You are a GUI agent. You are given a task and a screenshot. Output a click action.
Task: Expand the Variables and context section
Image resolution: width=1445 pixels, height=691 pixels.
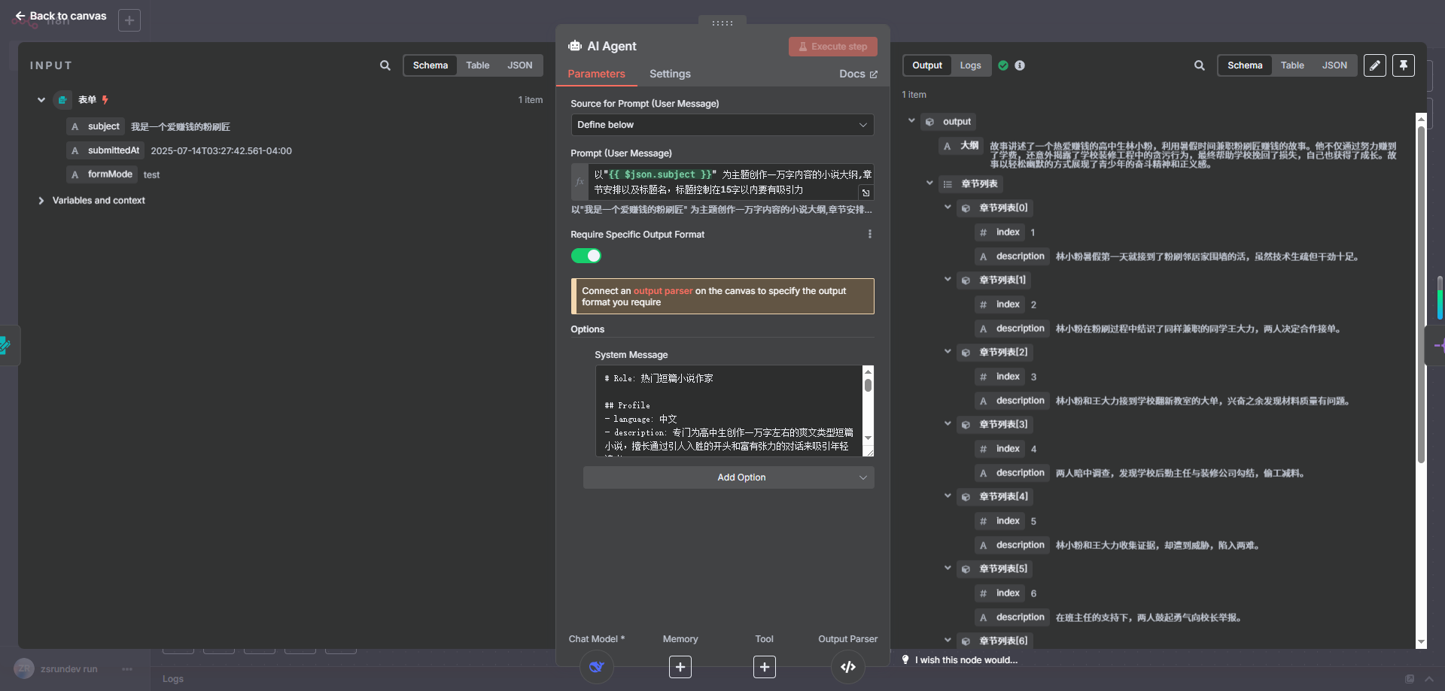[41, 200]
